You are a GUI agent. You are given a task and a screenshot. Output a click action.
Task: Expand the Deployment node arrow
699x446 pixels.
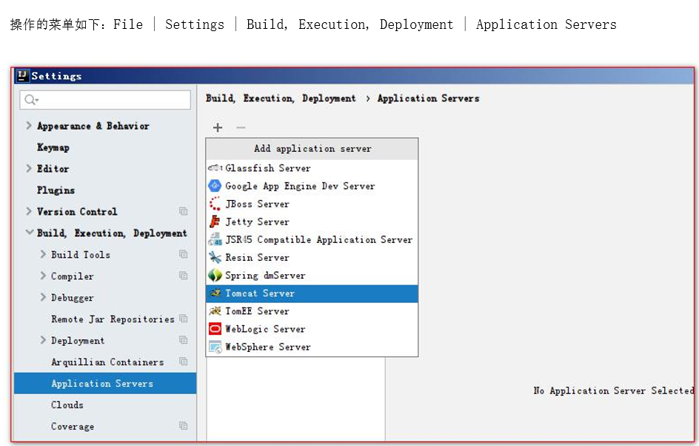click(x=43, y=340)
